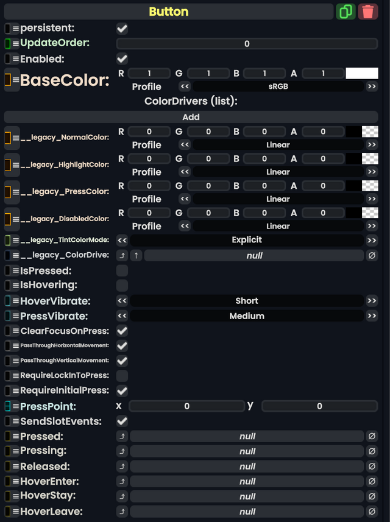This screenshot has width=390, height=522.
Task: Click the up arrow icon for __legacy_ColorDrive
Action: click(x=136, y=255)
